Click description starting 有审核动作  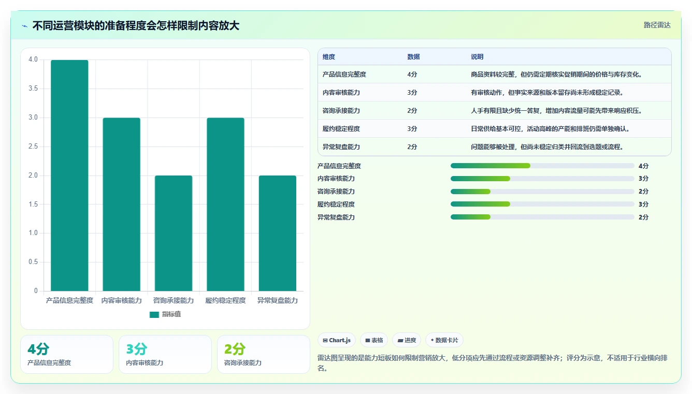546,93
